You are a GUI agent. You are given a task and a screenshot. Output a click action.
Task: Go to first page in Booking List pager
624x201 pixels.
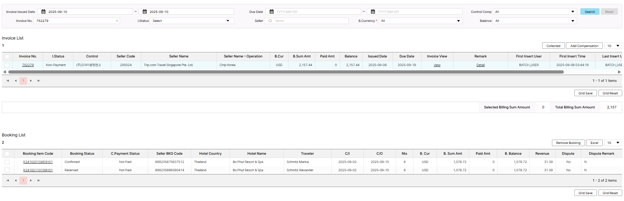point(8,181)
